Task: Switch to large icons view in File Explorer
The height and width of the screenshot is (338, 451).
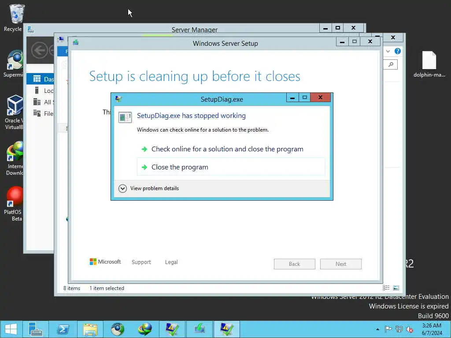Action: pyautogui.click(x=396, y=288)
